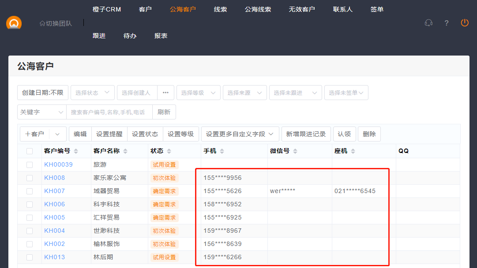The height and width of the screenshot is (268, 477).
Task: Open the 报表 menu item
Action: (161, 36)
